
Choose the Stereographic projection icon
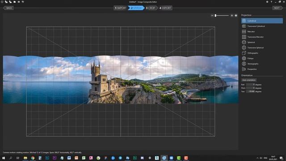tap(244, 64)
